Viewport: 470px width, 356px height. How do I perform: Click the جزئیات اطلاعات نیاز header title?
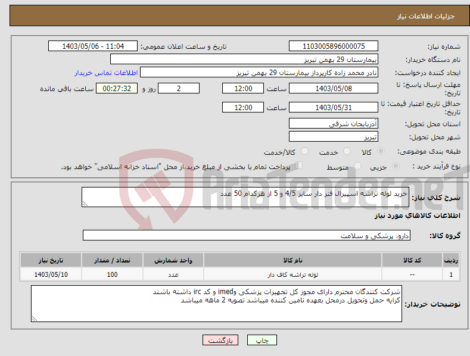tap(426, 16)
